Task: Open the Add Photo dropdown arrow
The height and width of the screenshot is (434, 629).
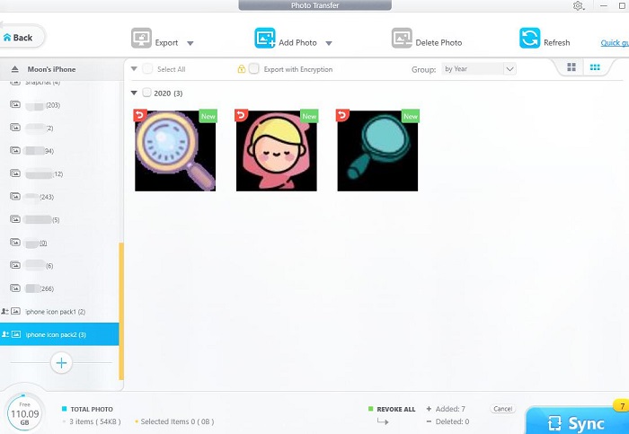Action: (329, 43)
